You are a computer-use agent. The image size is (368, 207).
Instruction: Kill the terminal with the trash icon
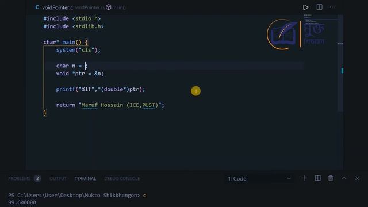click(331, 178)
